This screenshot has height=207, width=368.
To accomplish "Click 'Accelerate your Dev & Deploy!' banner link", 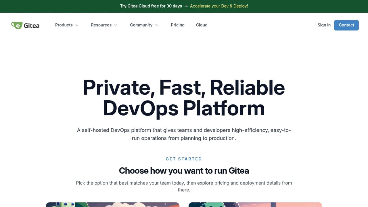I will click(x=219, y=6).
